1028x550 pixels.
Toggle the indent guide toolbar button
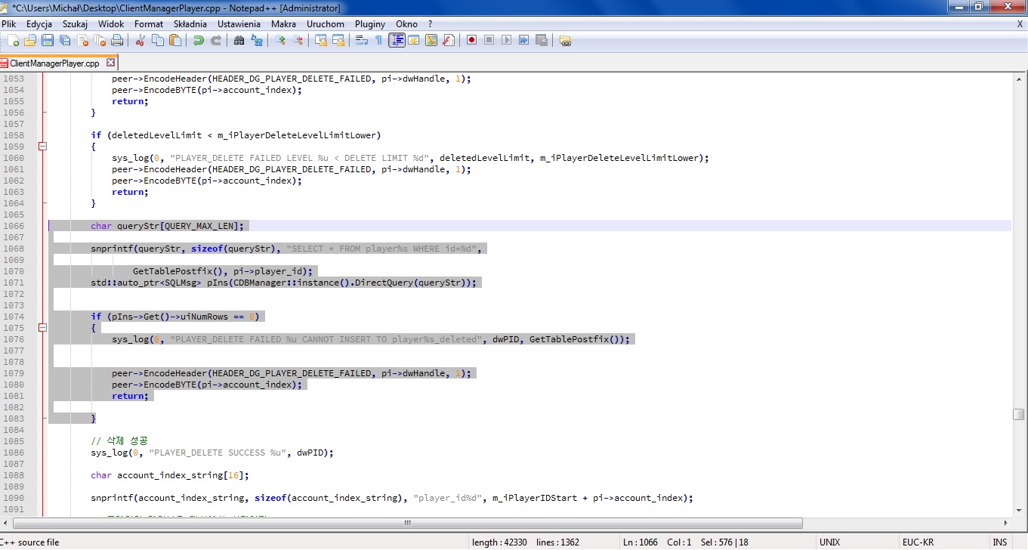click(397, 40)
